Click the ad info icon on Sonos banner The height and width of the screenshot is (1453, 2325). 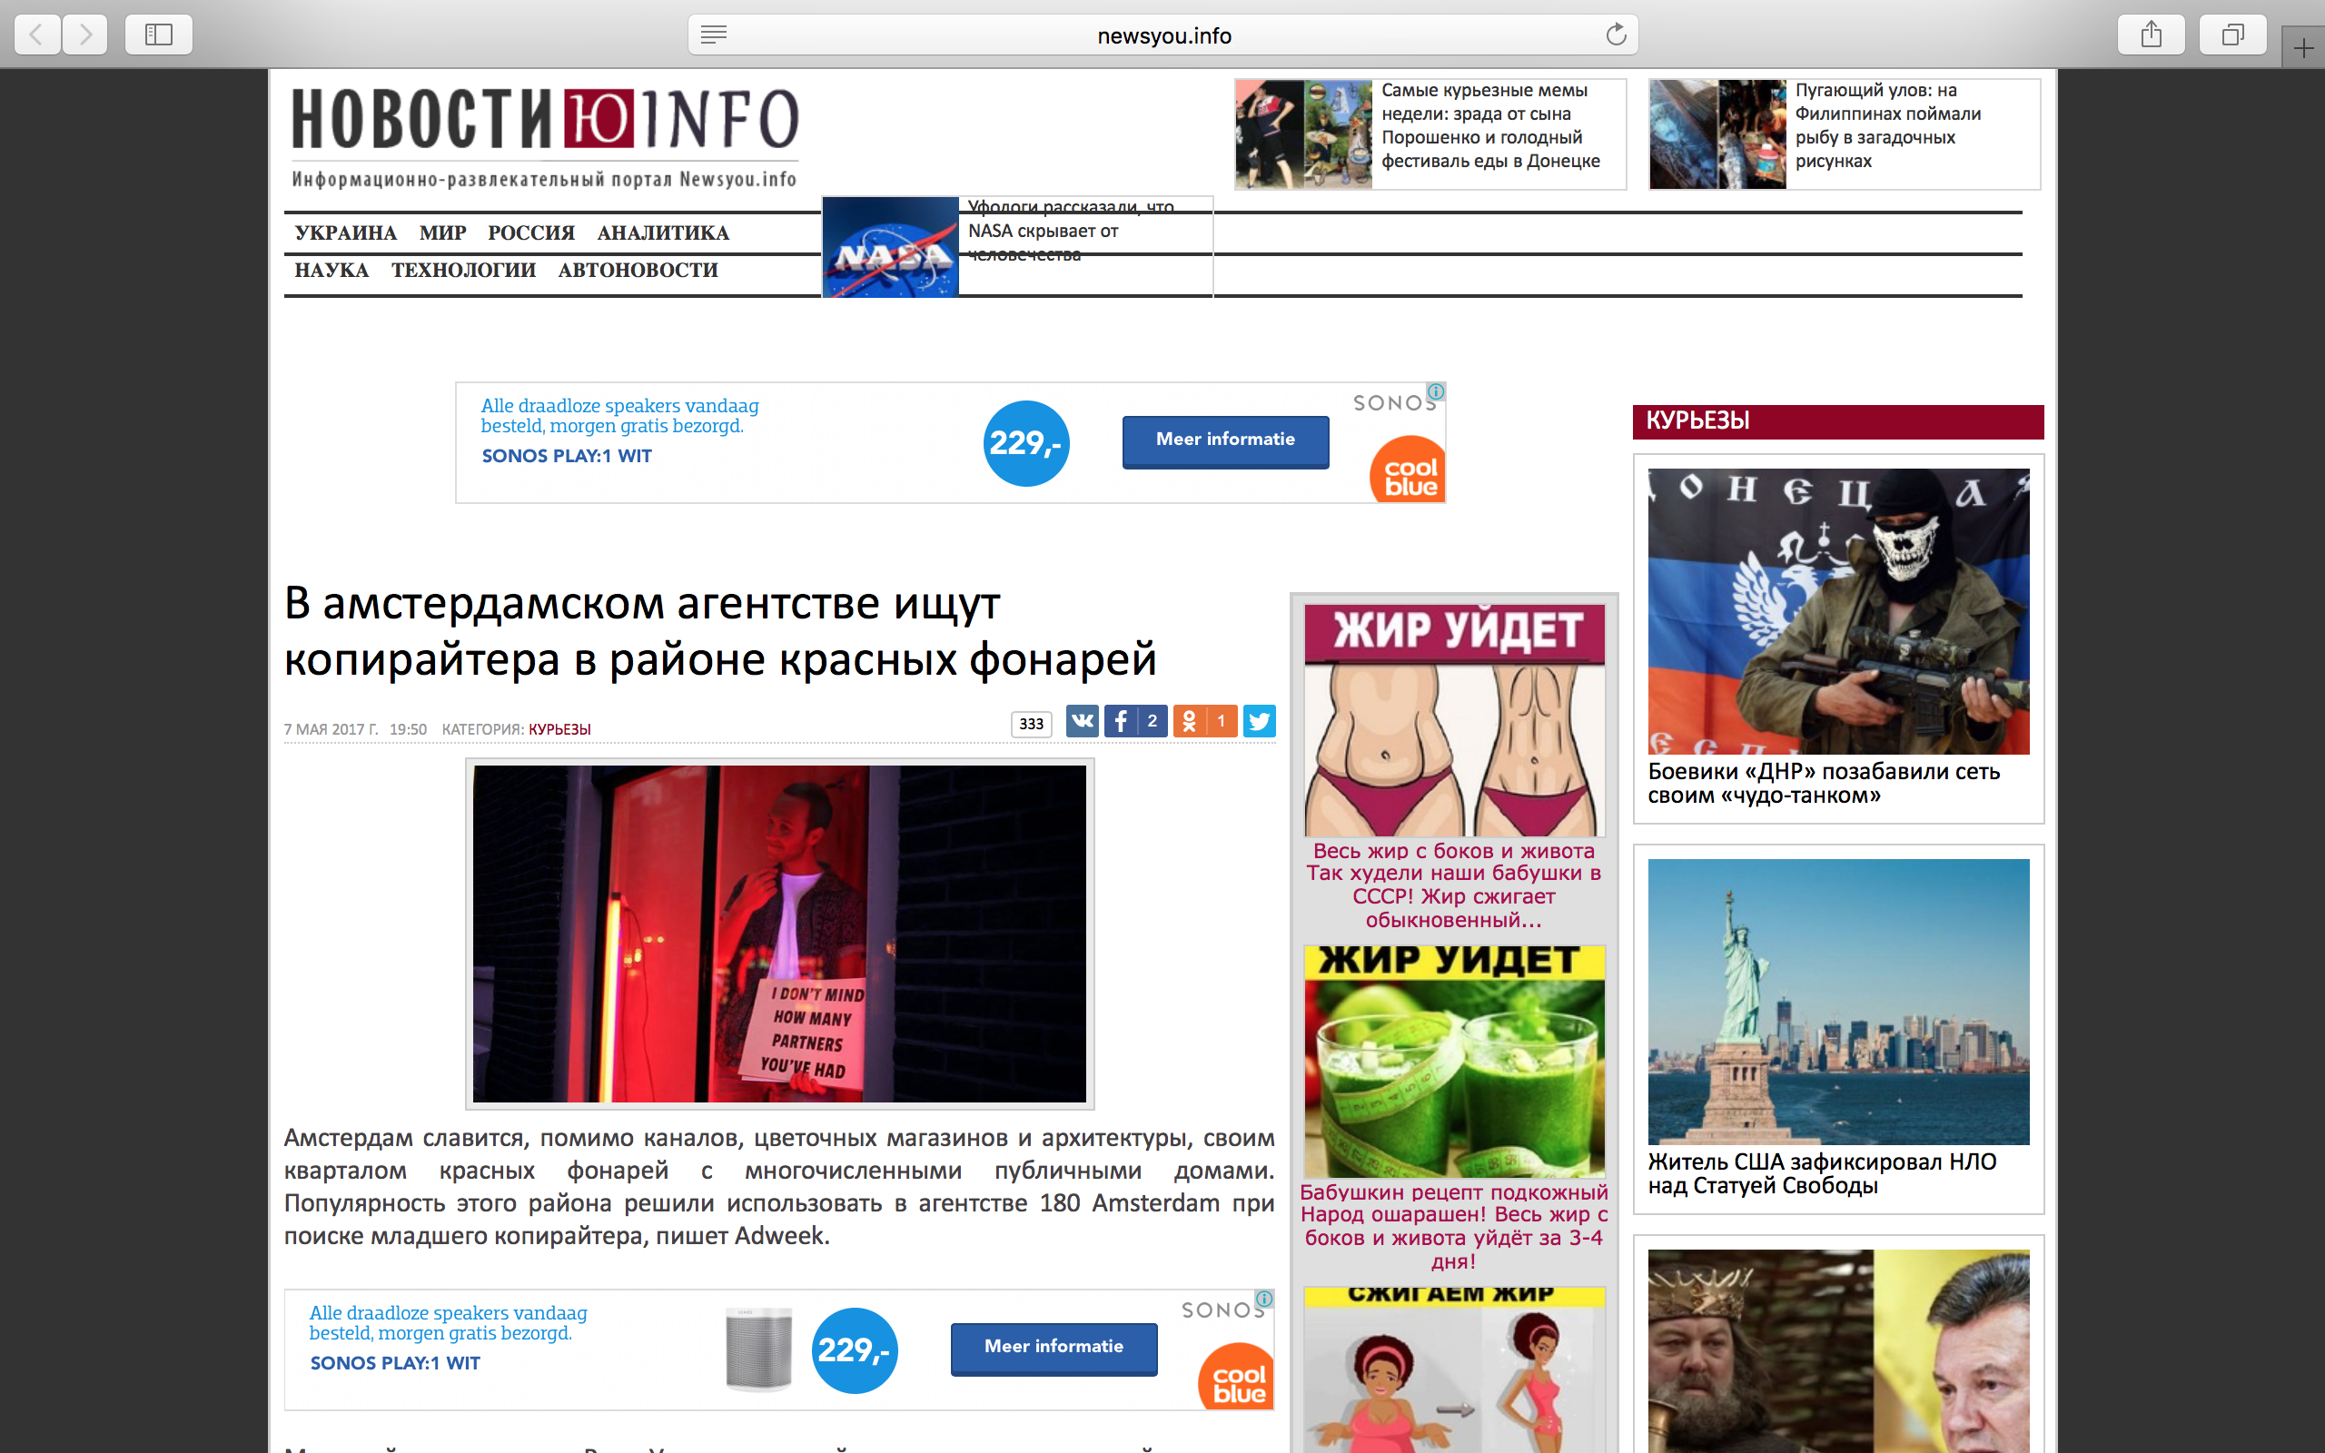coord(1435,392)
